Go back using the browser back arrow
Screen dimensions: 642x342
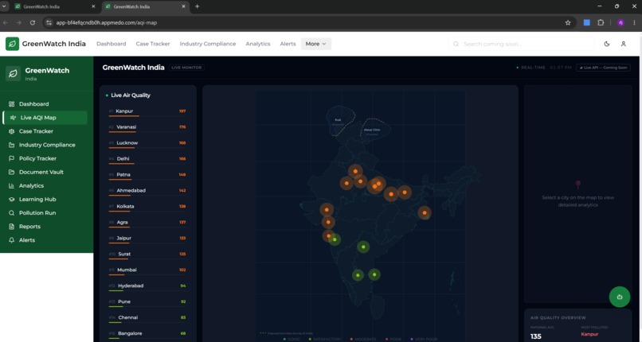(x=6, y=23)
